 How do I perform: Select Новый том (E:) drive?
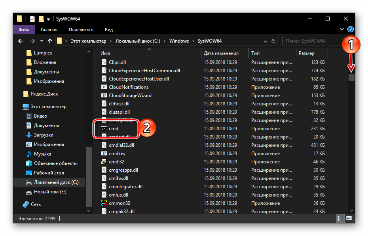46,192
